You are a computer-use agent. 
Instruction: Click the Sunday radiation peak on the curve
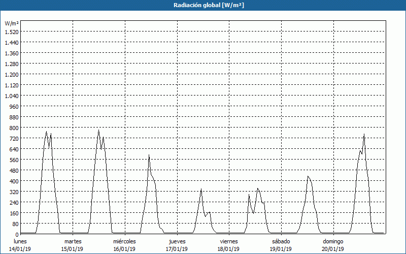pos(364,134)
